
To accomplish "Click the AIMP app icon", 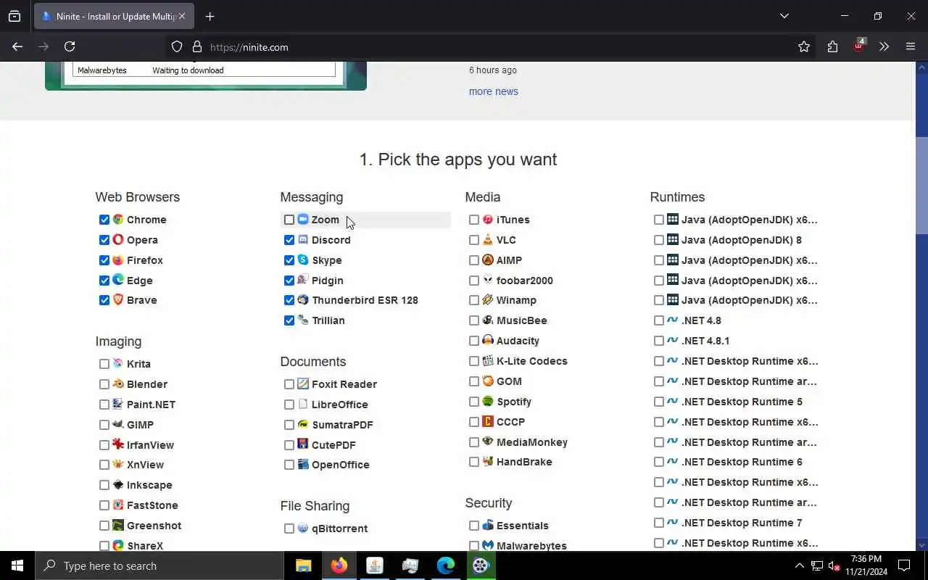I will (x=488, y=260).
